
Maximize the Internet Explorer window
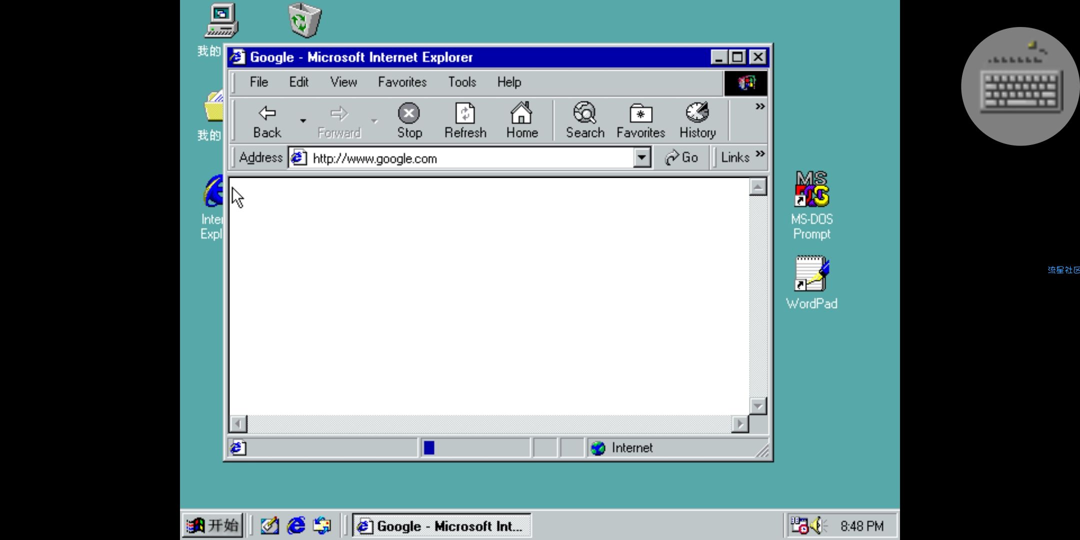tap(737, 57)
